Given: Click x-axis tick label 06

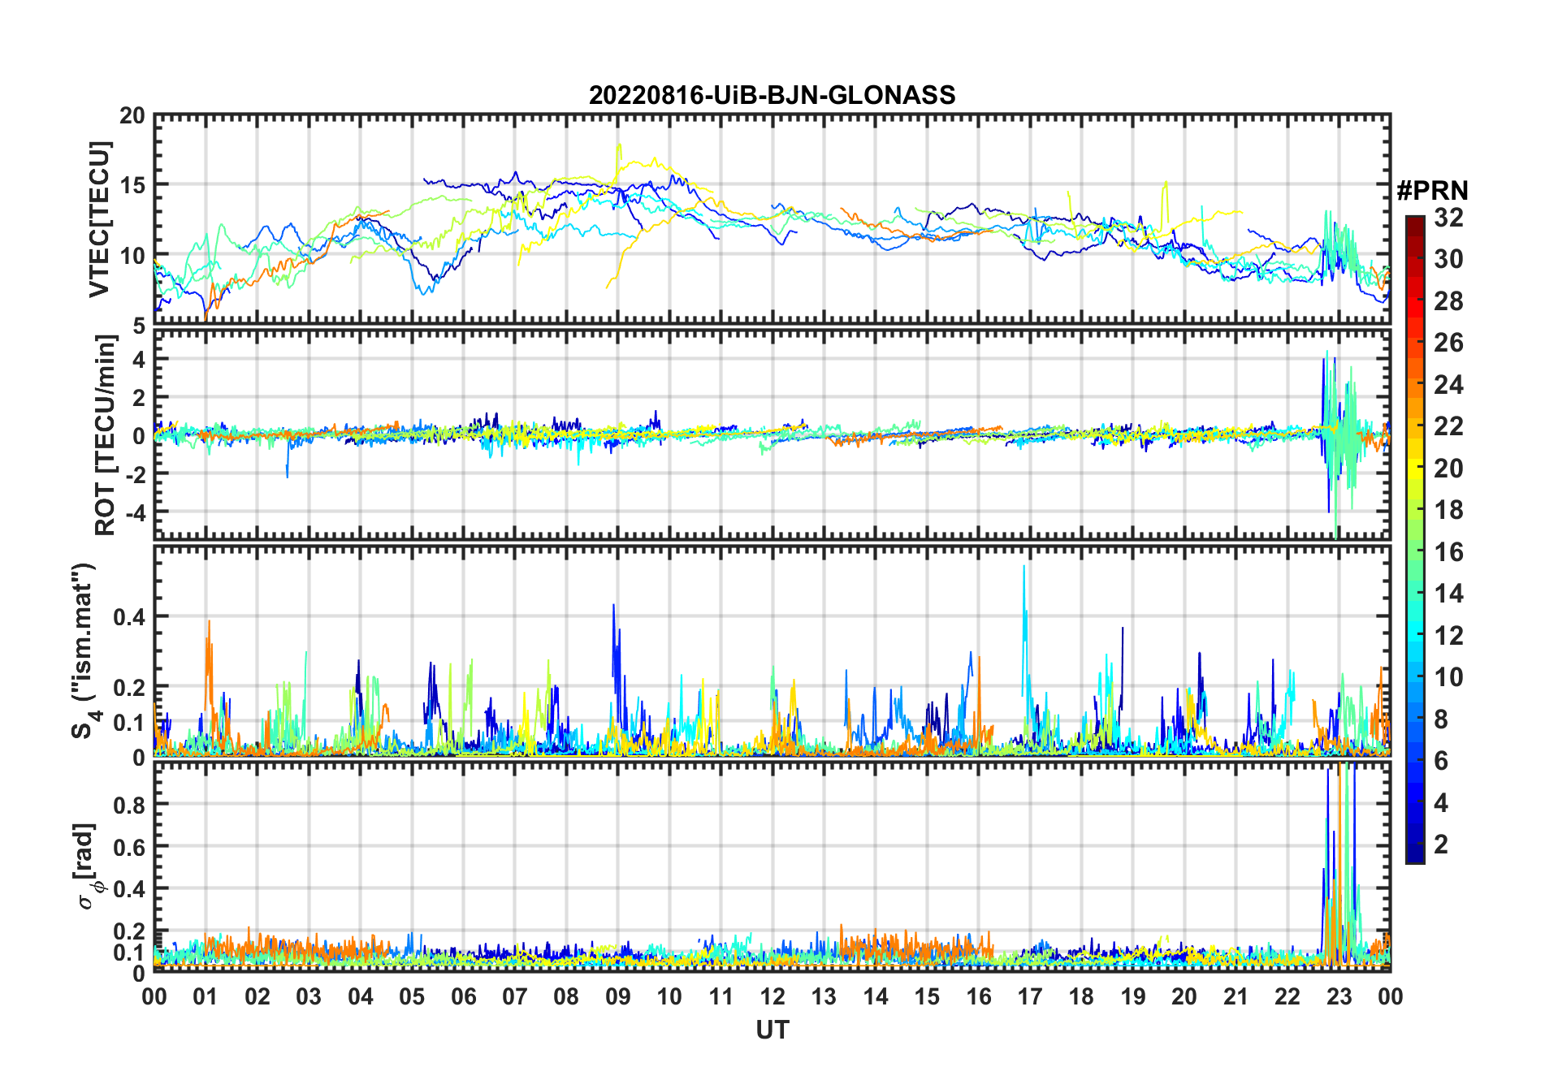Looking at the screenshot, I should pyautogui.click(x=463, y=996).
